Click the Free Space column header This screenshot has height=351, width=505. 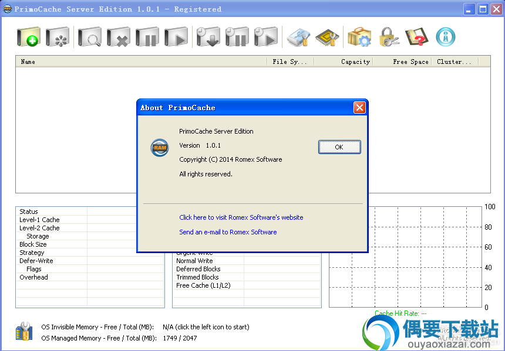point(402,62)
